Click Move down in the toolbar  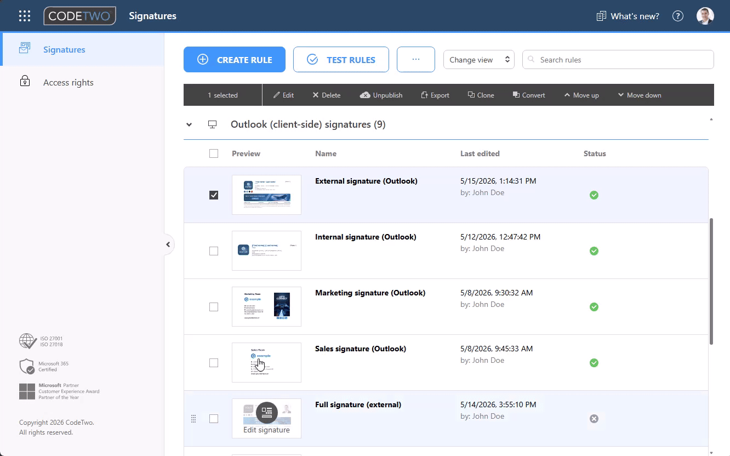(640, 95)
